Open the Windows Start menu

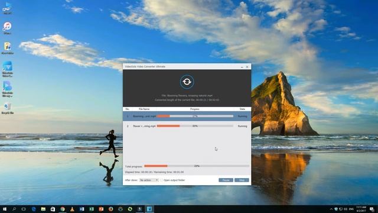(x=5, y=209)
